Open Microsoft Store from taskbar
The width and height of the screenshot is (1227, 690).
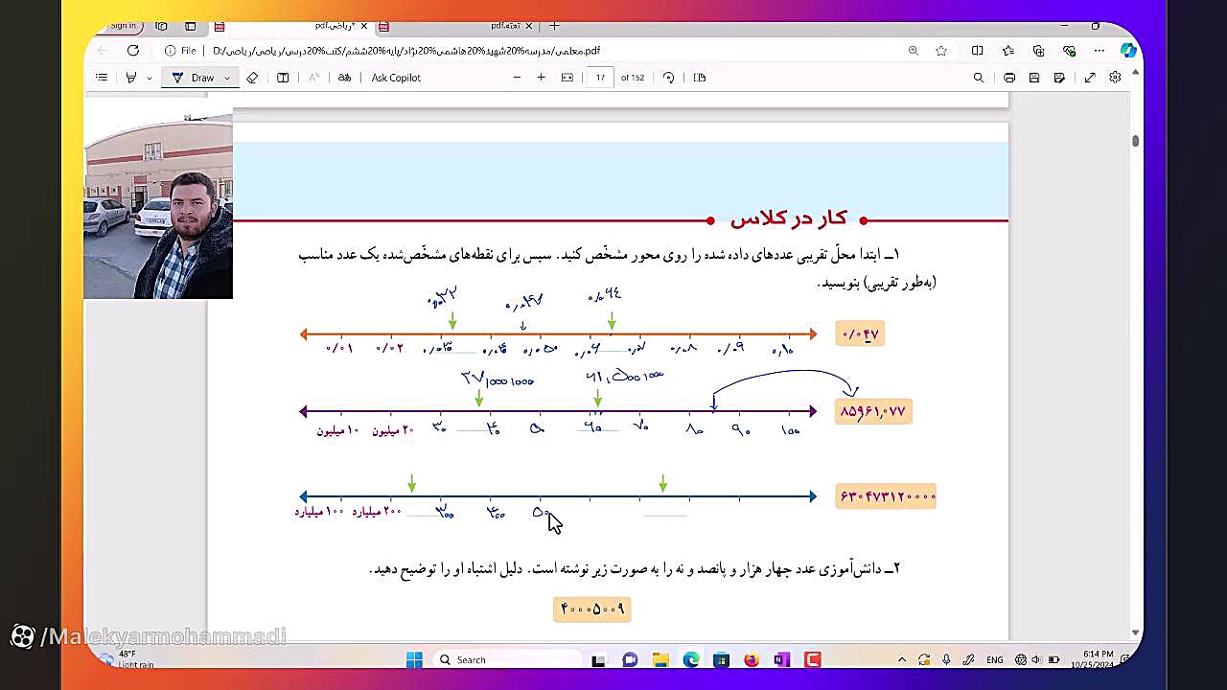pyautogui.click(x=722, y=659)
